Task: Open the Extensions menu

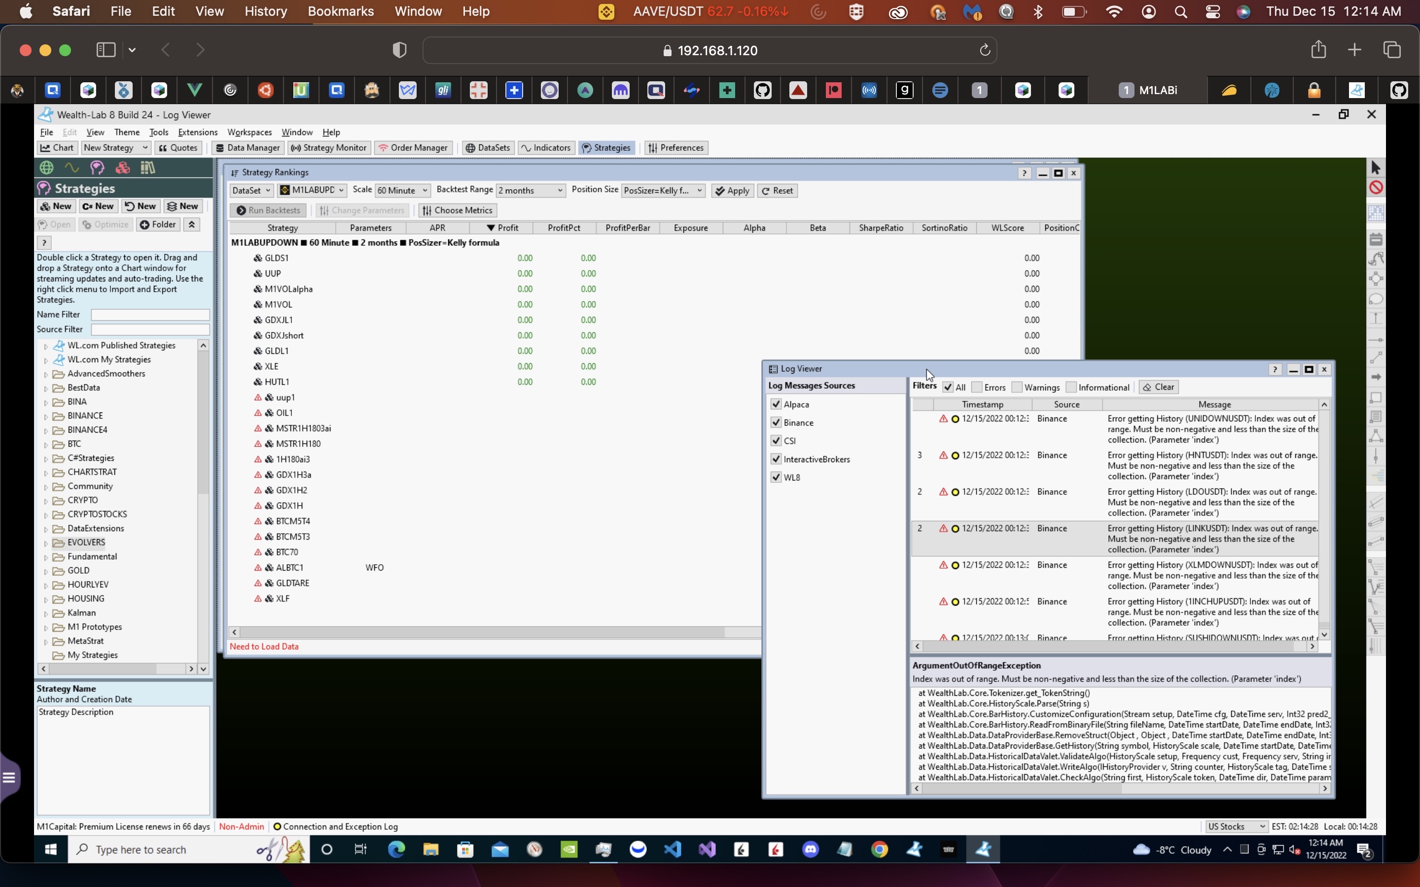Action: coord(197,132)
